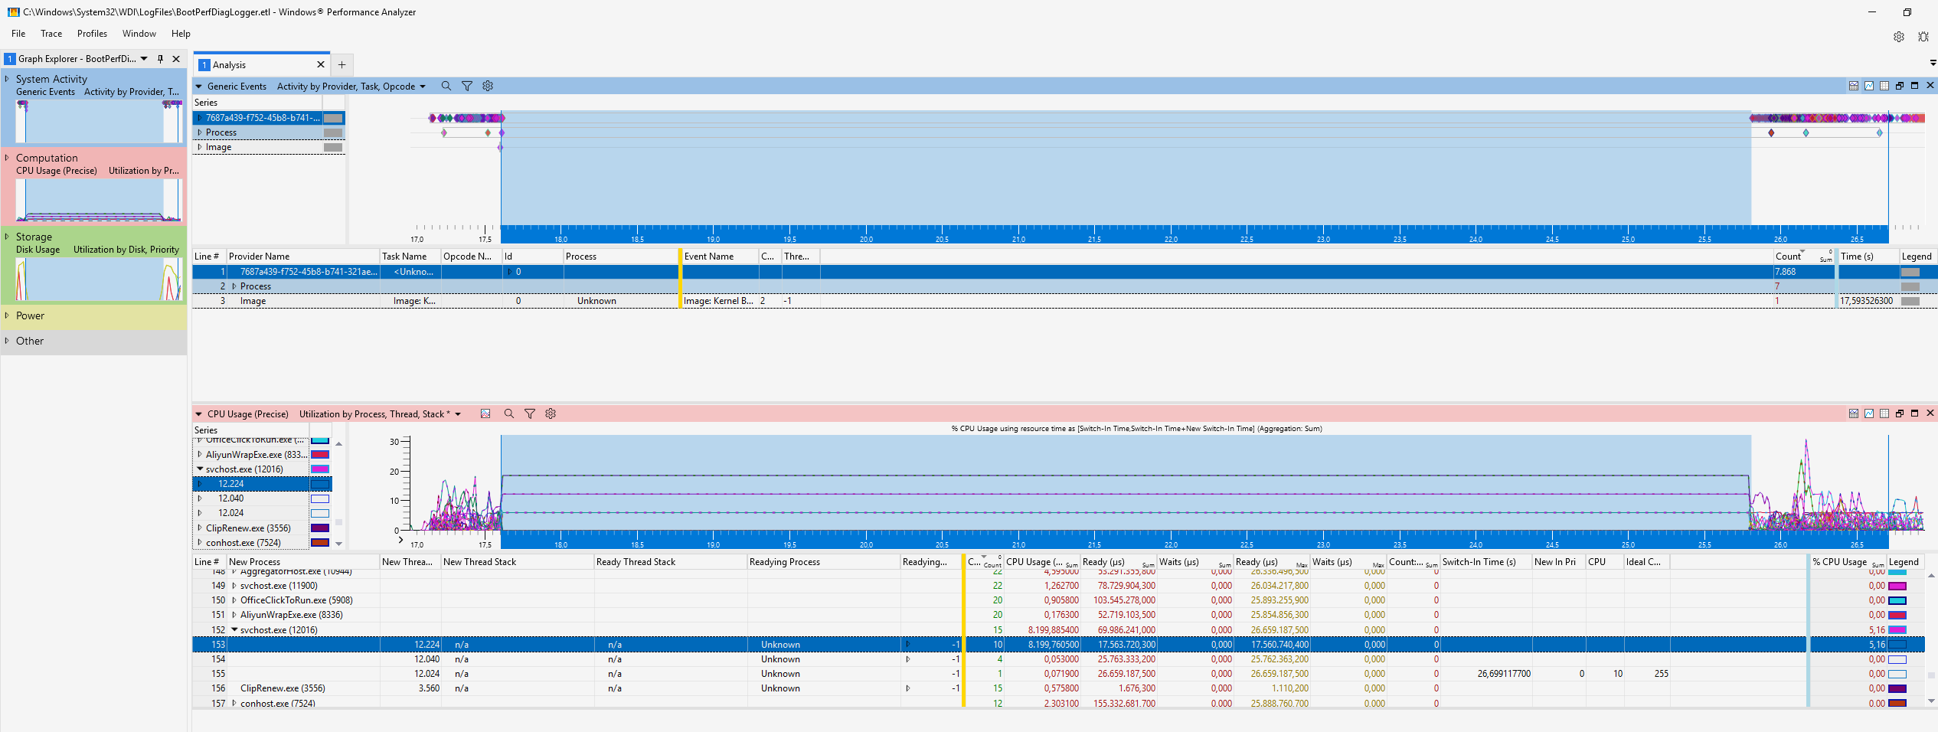Open search in Generic Events panel
Viewport: 1938px width, 732px height.
(x=446, y=87)
